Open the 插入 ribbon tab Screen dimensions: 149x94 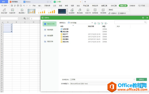click(40, 6)
